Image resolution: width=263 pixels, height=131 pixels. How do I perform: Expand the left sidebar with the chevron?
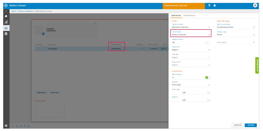click(x=6, y=11)
